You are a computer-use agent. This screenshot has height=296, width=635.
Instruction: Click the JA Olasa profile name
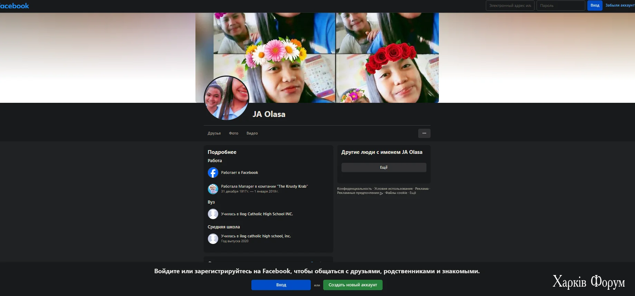[269, 114]
